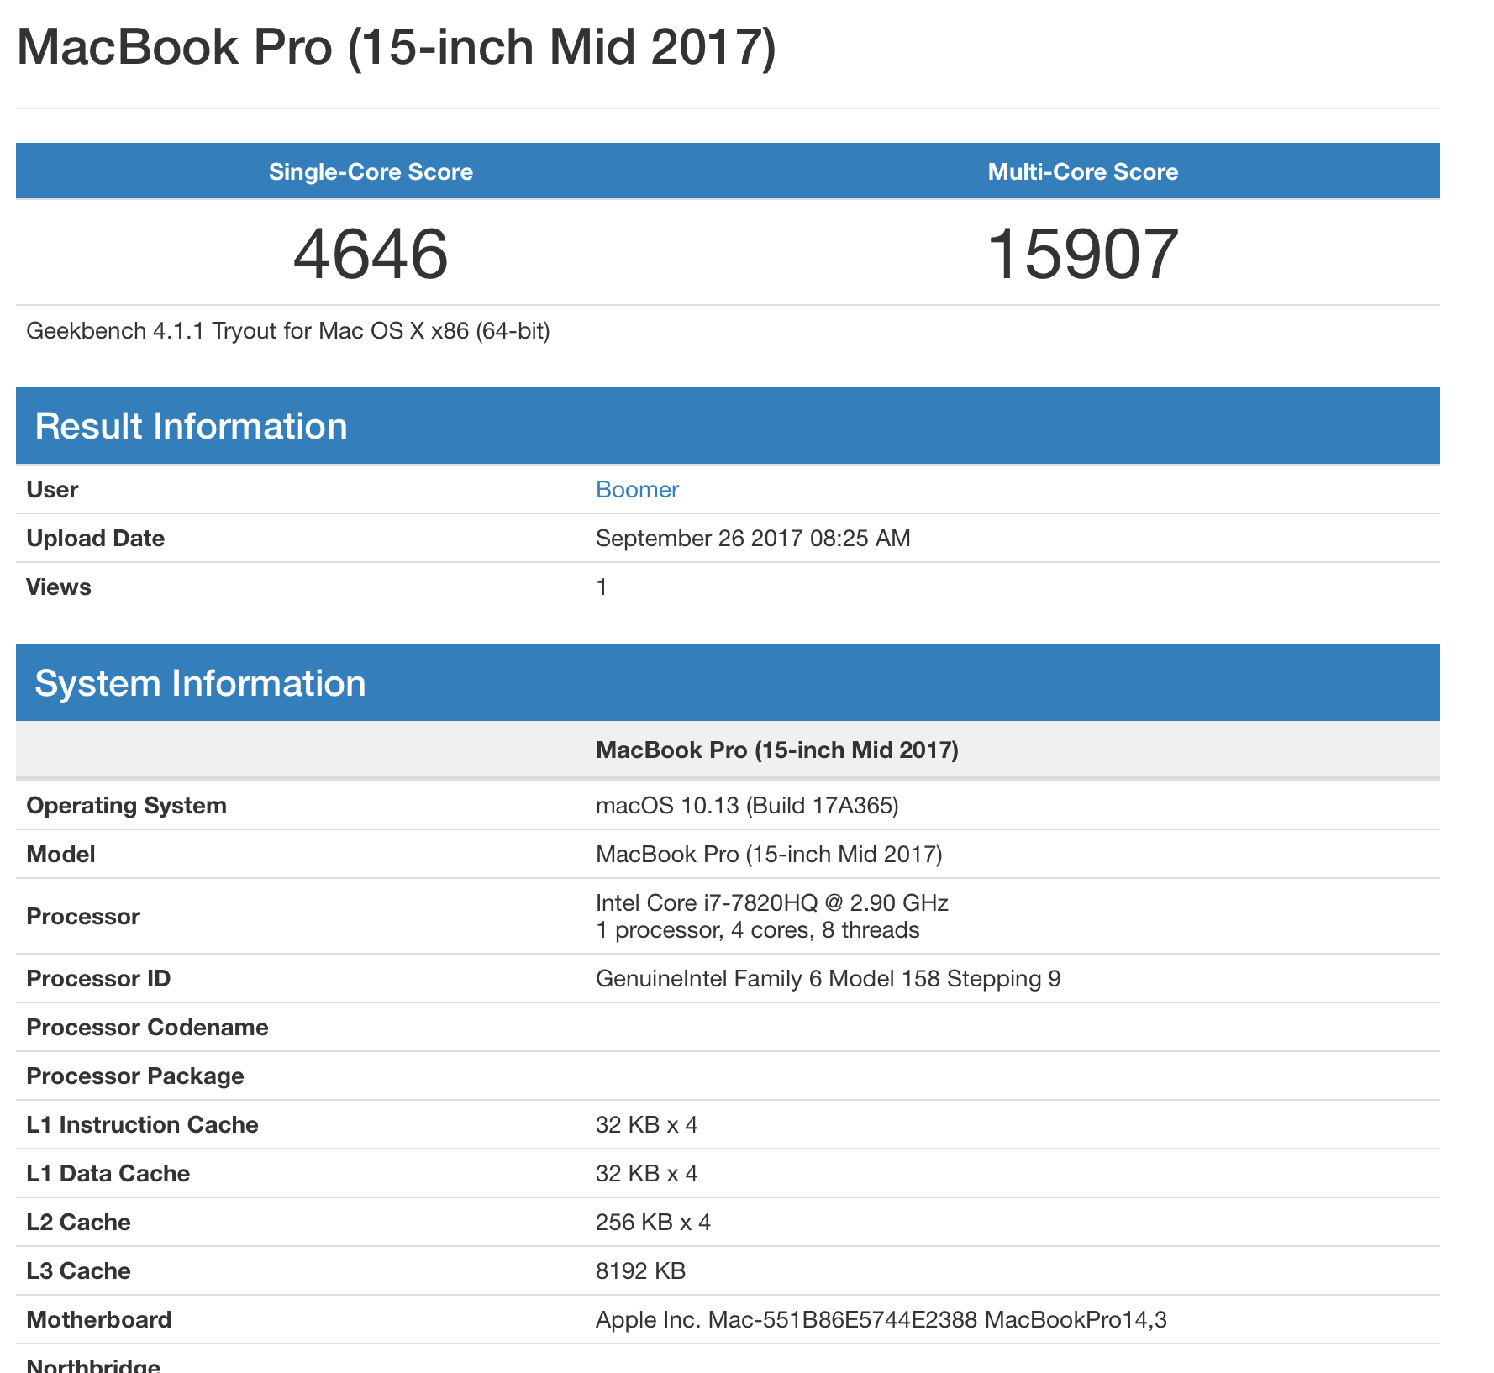Click the User row label
The height and width of the screenshot is (1373, 1494).
[52, 489]
